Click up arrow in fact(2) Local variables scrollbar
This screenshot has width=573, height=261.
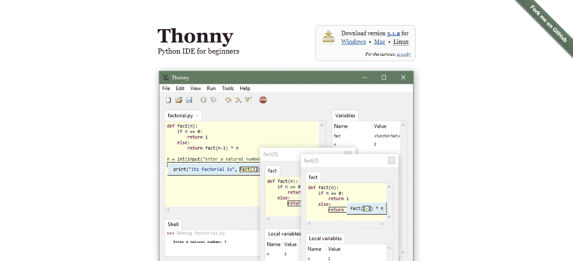[389, 248]
